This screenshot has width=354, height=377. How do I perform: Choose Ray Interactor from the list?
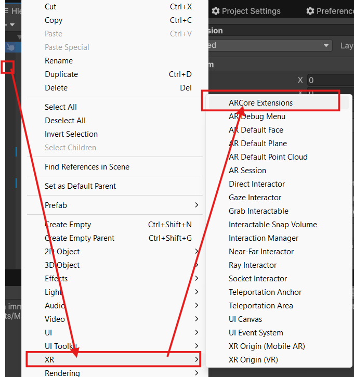pos(253,265)
